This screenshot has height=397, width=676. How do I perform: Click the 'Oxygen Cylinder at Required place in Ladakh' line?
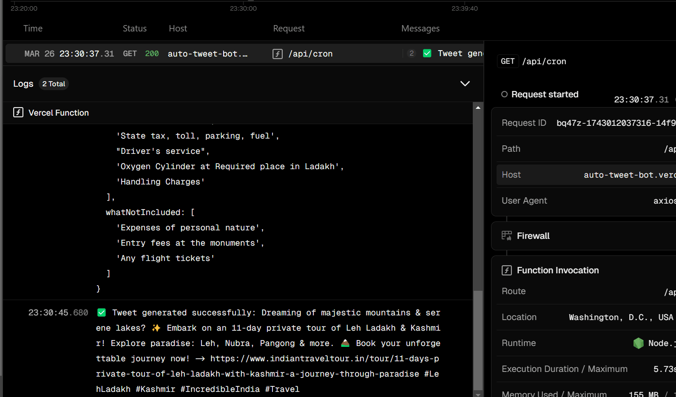[x=230, y=166]
